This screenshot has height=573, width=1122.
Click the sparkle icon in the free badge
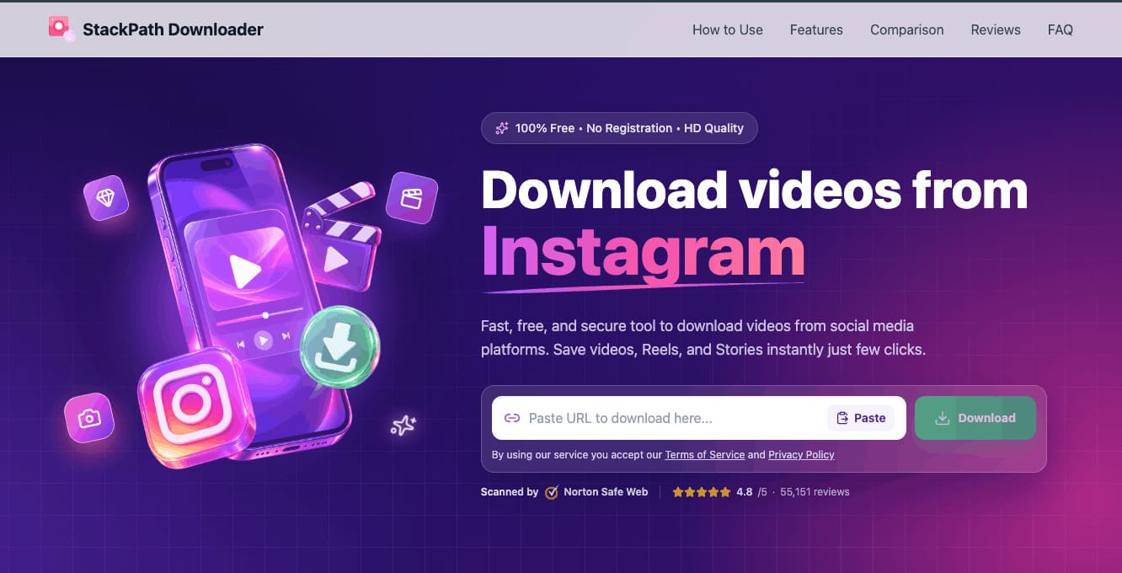502,128
